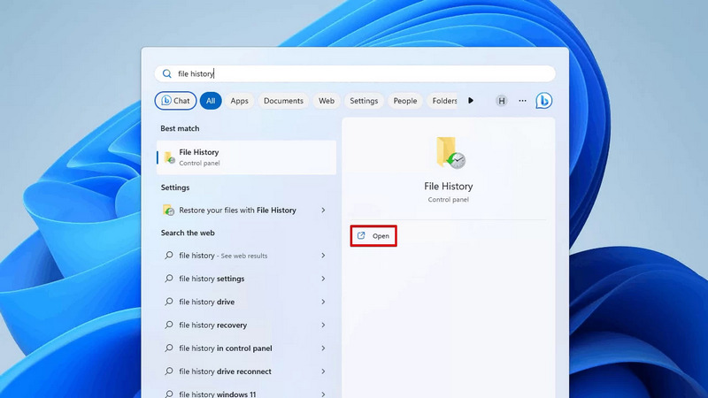Switch to the Apps filter tab
Viewport: 708px width, 398px height.
[239, 101]
